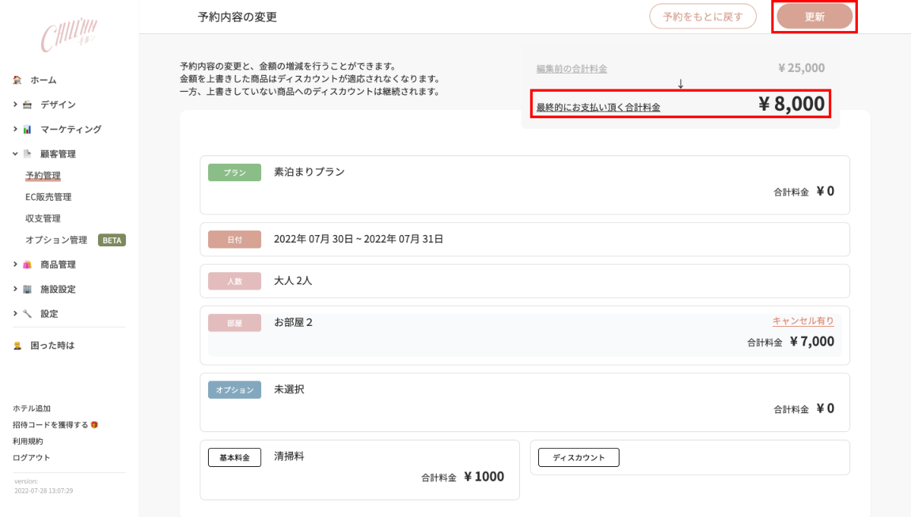Click the product management bag icon
Viewport: 911px width, 517px height.
coord(27,265)
